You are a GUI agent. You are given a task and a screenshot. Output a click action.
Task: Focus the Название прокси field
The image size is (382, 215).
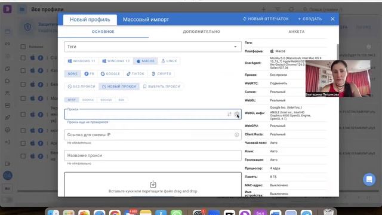tap(153, 155)
